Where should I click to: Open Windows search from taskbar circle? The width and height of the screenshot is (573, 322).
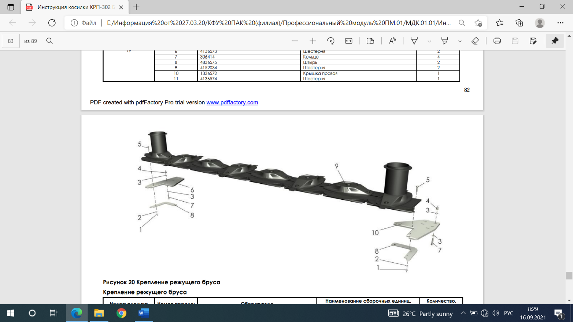pos(32,313)
